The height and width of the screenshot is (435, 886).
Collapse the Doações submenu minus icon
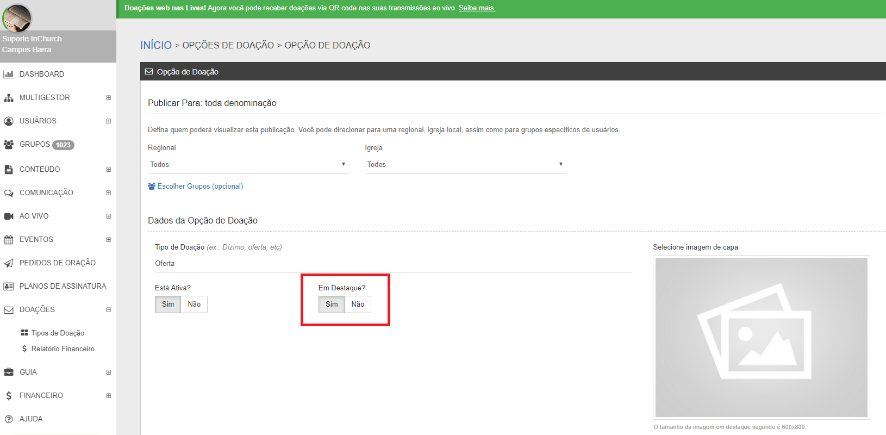pos(109,310)
